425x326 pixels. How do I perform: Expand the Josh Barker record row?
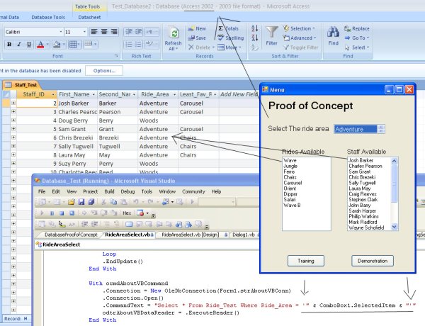[x=13, y=103]
